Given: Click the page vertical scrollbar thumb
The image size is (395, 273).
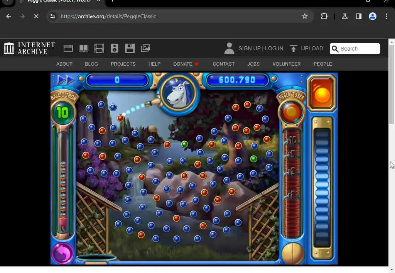Looking at the screenshot, I should click(x=392, y=85).
